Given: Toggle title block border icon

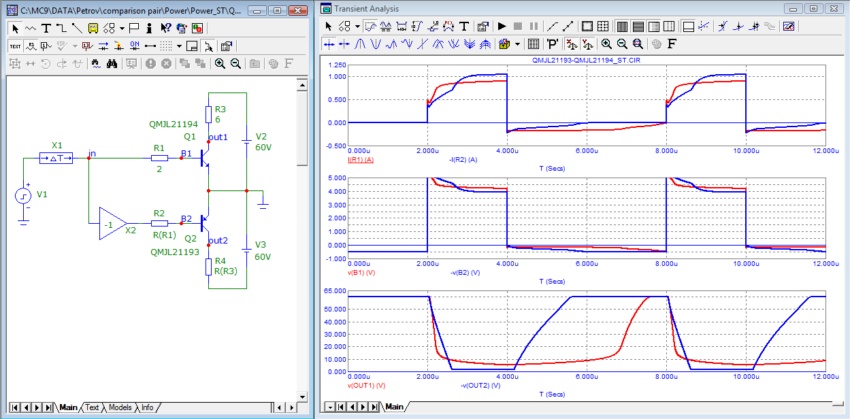Looking at the screenshot, I should [193, 46].
